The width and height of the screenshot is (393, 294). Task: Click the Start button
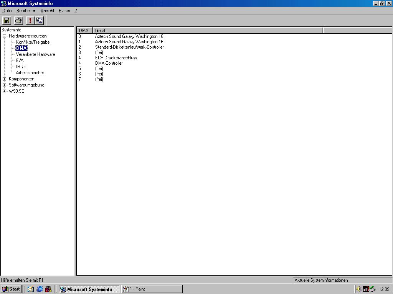coord(11,289)
